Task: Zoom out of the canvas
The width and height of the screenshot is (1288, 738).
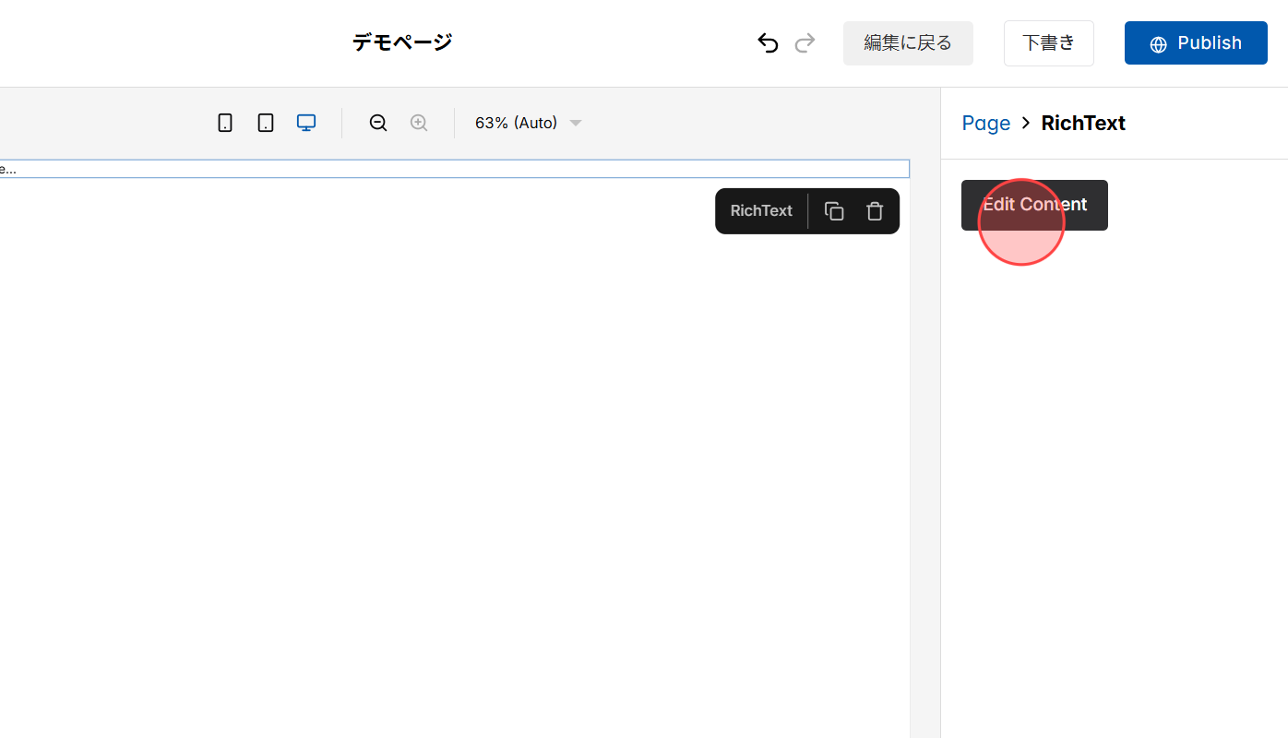Action: point(378,122)
